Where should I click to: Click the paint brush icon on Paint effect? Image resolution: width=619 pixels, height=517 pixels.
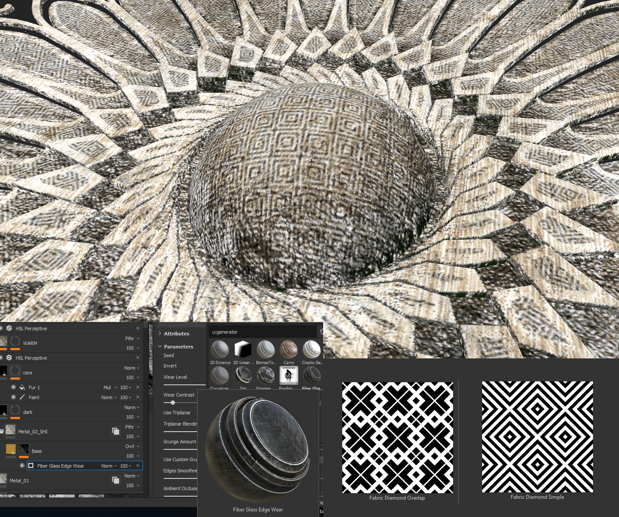[x=22, y=397]
